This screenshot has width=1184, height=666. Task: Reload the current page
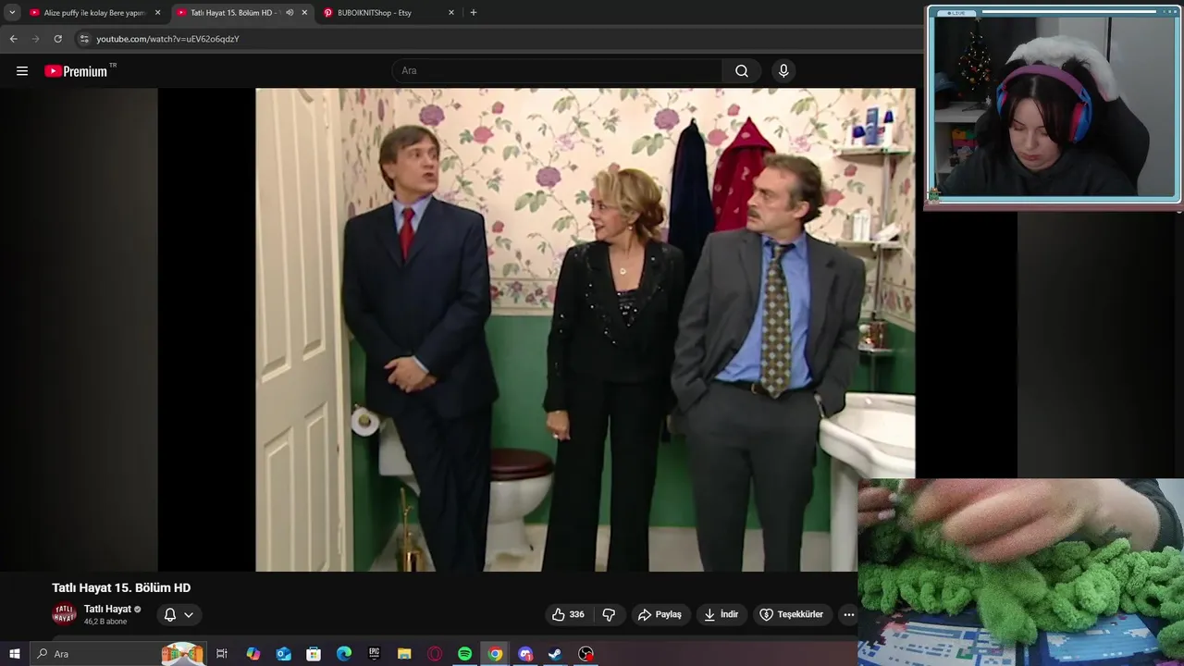[57, 39]
